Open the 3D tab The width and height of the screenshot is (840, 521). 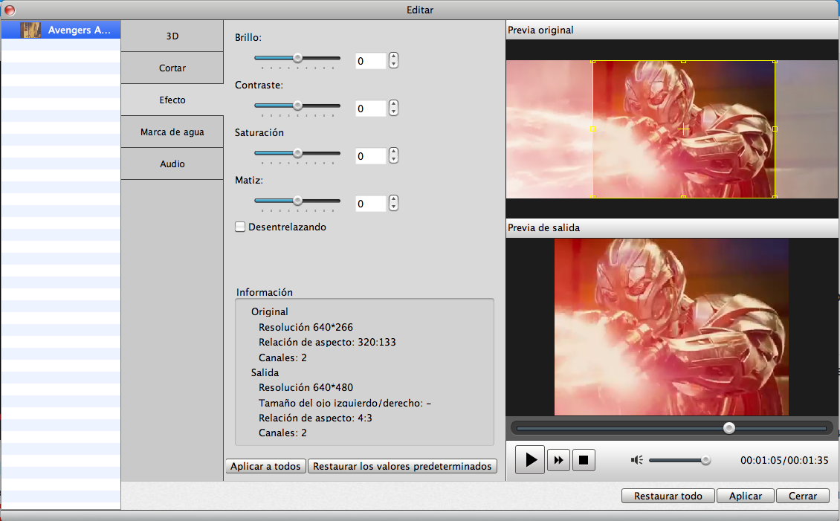172,36
